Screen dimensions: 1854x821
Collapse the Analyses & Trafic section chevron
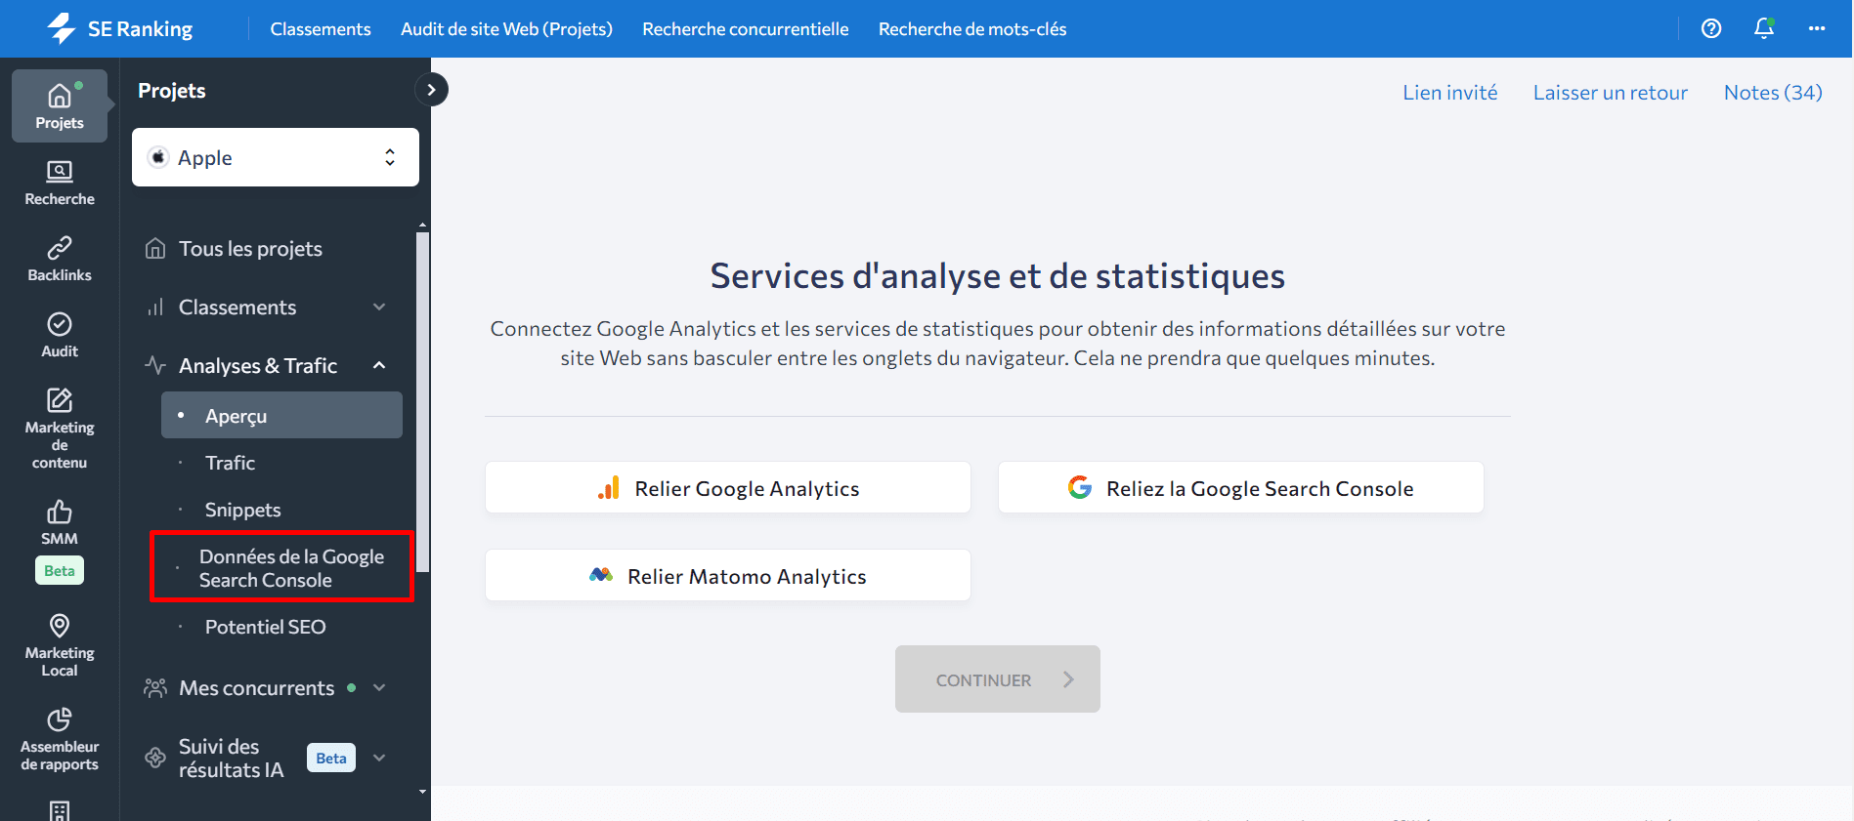[x=380, y=366]
